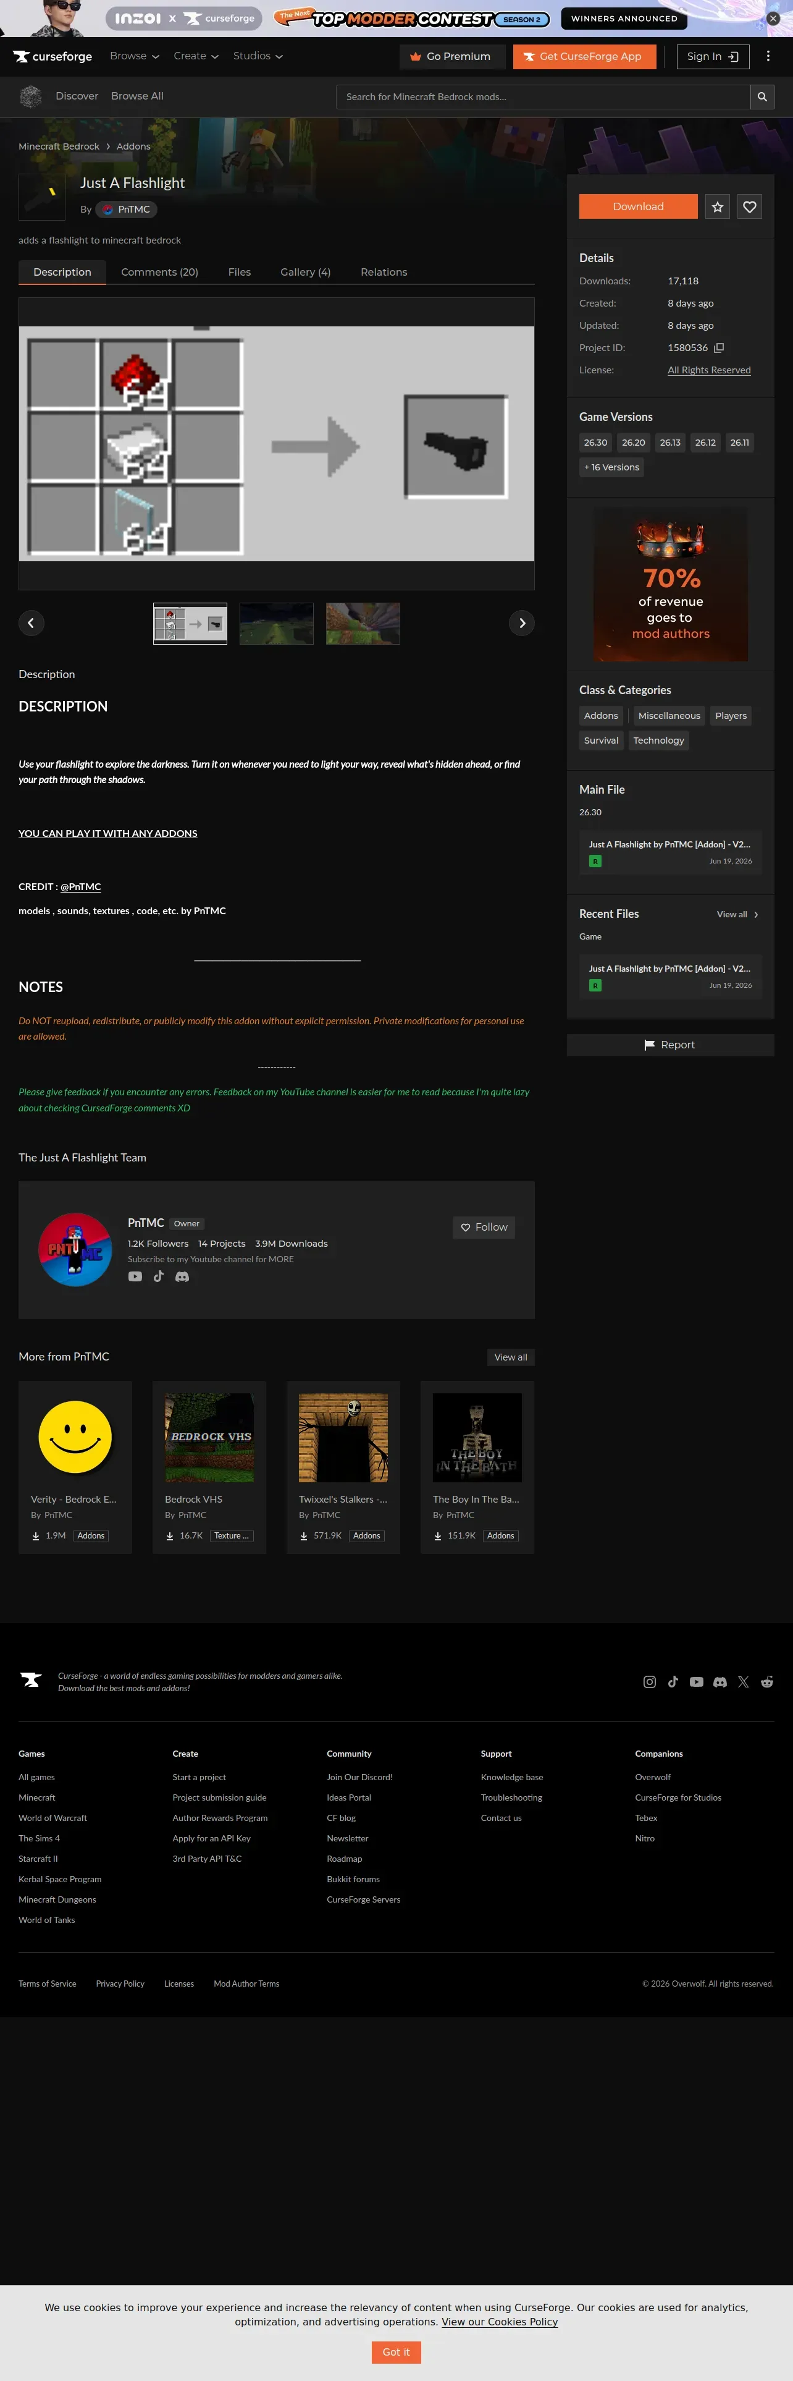Go to Browse All
Viewport: 793px width, 2381px height.
point(138,96)
